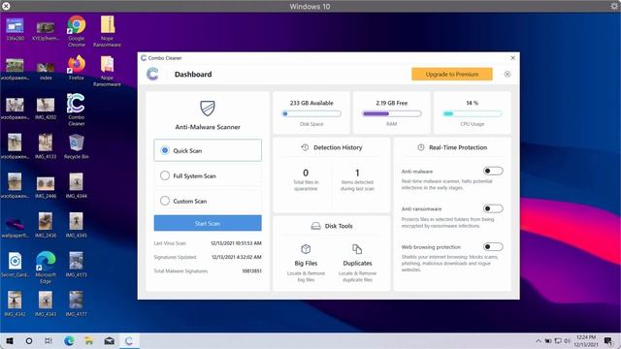Click the Anti-Malware Scanner shield icon

pyautogui.click(x=208, y=108)
